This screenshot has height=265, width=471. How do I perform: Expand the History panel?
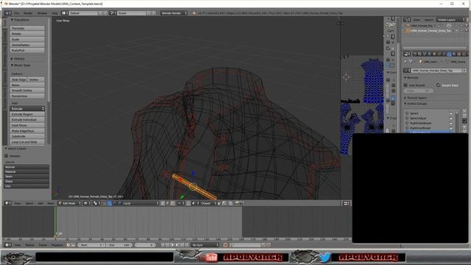[x=18, y=59]
